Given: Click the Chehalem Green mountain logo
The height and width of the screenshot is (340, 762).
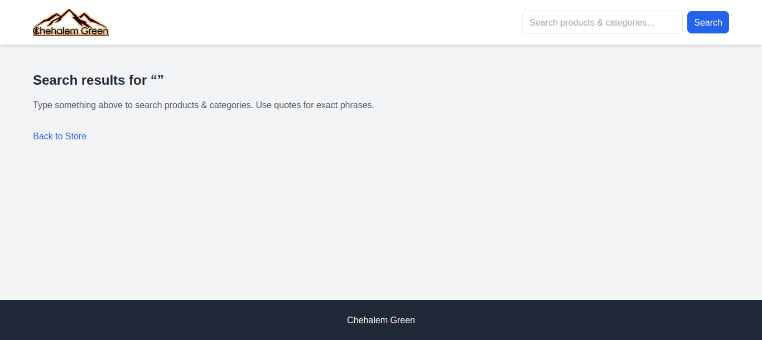Looking at the screenshot, I should (x=70, y=21).
